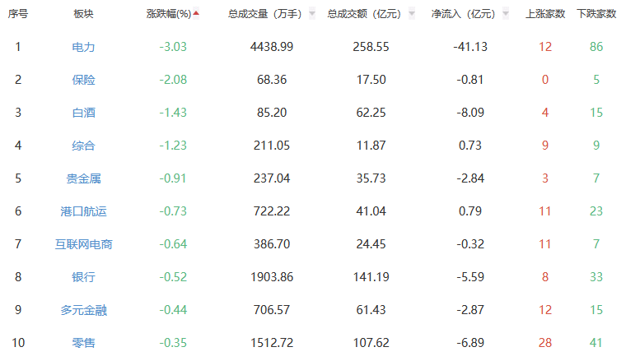
Task: Click the sort icon next to 总成交量 (万手)
Action: (x=311, y=14)
